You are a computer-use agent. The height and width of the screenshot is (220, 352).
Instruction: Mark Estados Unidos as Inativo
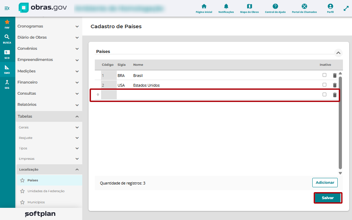click(x=324, y=85)
